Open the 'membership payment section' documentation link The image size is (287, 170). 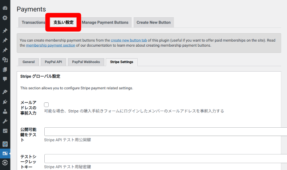click(x=50, y=45)
